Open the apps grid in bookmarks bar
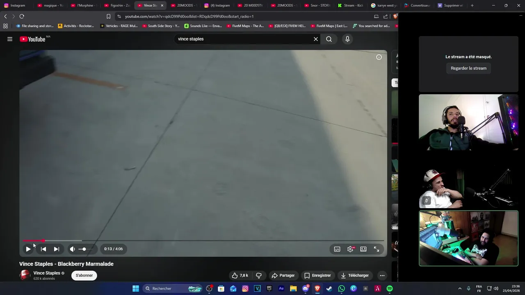The image size is (525, 295). [x=5, y=26]
